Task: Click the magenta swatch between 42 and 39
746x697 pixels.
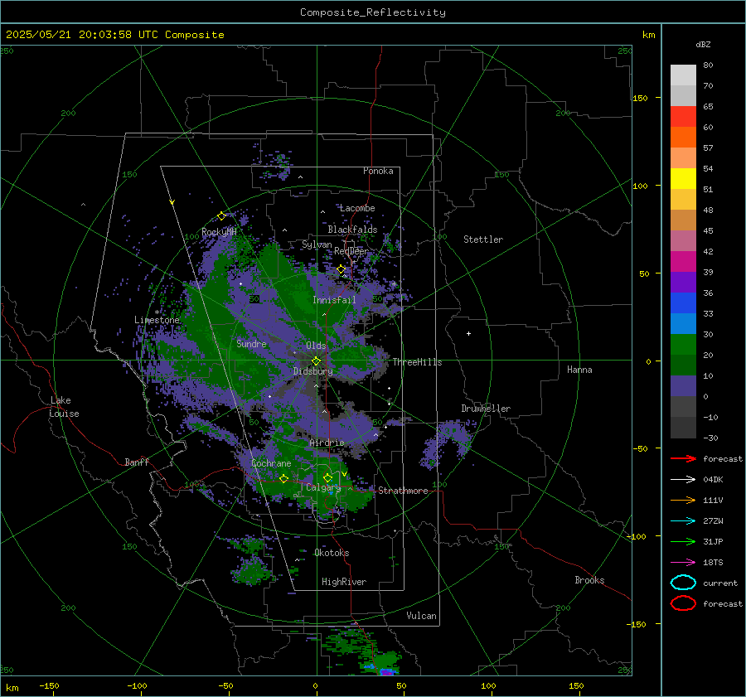Action: click(x=683, y=262)
